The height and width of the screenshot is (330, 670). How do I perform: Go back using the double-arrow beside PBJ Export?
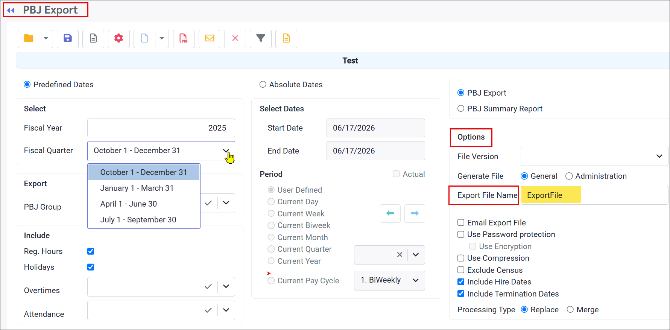[11, 10]
